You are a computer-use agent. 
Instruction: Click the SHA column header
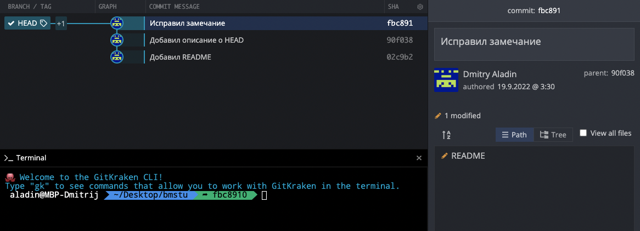[x=392, y=7]
